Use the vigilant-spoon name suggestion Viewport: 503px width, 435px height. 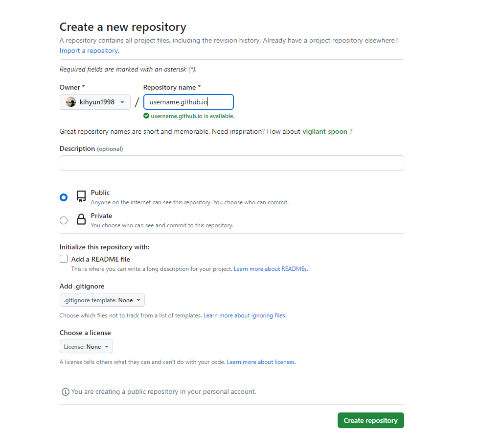click(x=324, y=131)
